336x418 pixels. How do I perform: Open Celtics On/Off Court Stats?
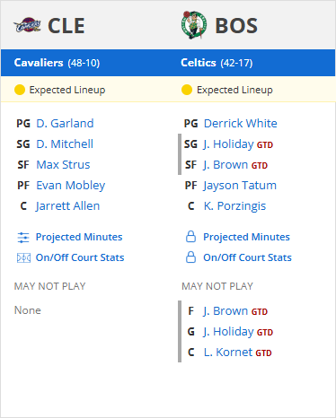[247, 257]
